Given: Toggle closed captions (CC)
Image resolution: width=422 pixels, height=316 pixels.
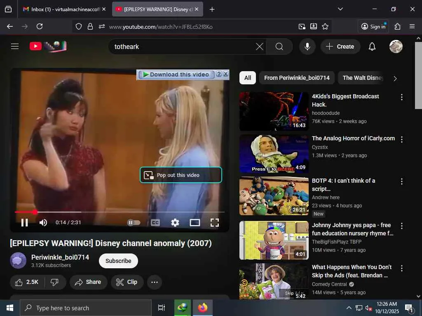Looking at the screenshot, I should 155,223.
